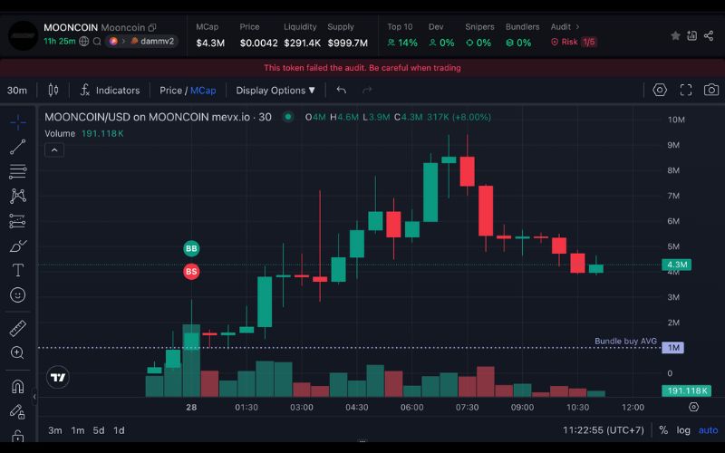This screenshot has height=453, width=725.
Task: Select the 1d date range
Action: [x=119, y=430]
